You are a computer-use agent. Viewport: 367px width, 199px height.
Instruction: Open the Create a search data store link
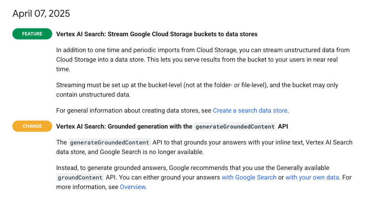[x=250, y=110]
